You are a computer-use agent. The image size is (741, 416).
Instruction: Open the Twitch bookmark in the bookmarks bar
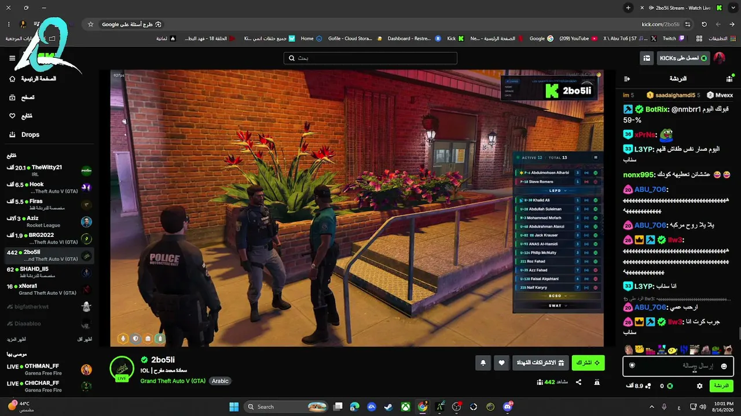click(x=674, y=39)
